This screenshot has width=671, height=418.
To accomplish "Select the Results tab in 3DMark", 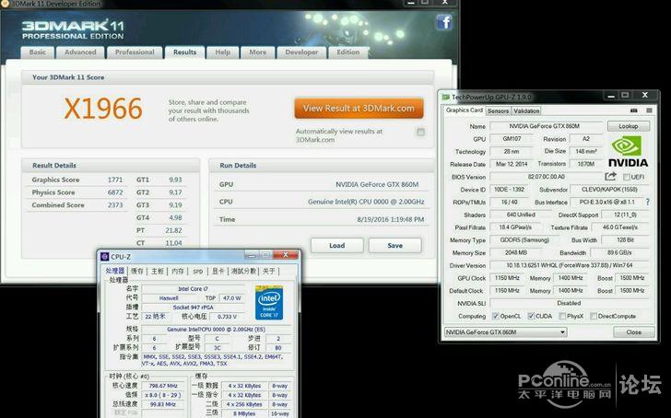I will pyautogui.click(x=184, y=52).
